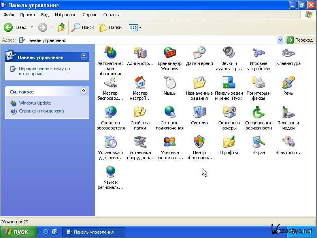Open the Система icon
Viewport: 317px width, 238px height.
[x=199, y=112]
